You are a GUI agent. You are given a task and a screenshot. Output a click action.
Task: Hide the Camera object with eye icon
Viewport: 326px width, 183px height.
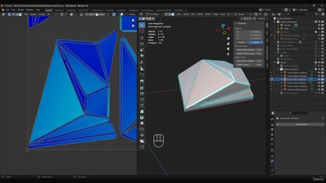pos(319,25)
